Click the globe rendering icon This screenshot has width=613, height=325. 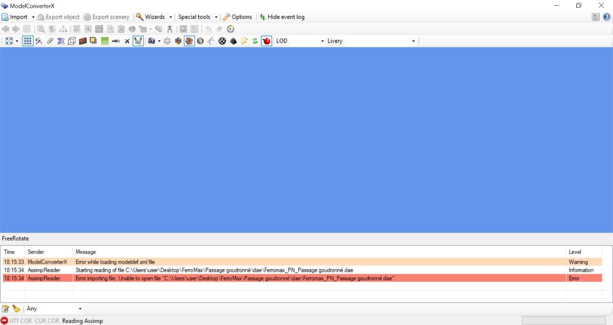[200, 41]
